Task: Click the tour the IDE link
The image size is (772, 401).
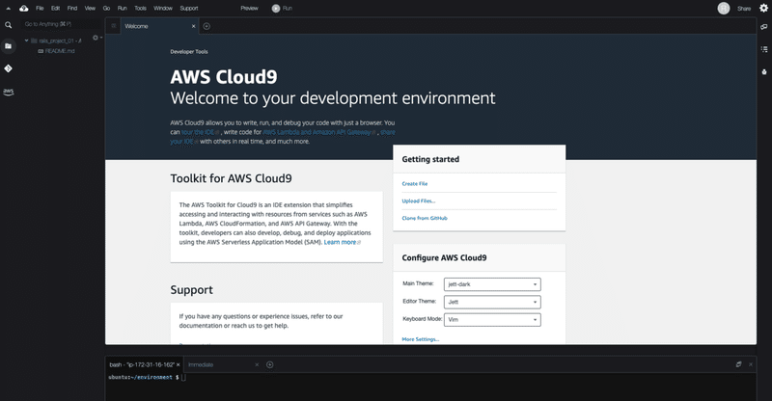Action: coord(198,132)
